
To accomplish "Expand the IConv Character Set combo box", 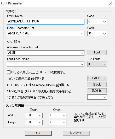I will pyautogui.click(x=46, y=34).
